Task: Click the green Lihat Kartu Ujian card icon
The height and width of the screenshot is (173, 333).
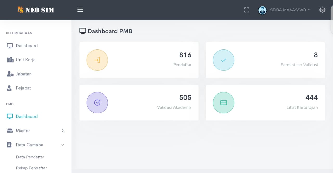Action: 223,103
